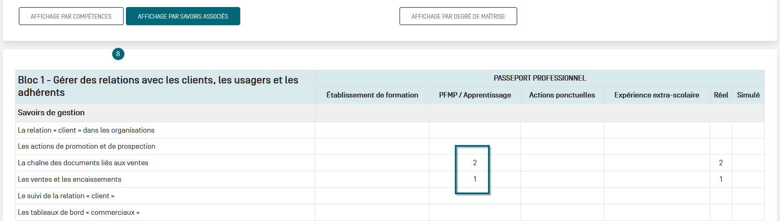Click the PFMP cell showing value 2
The width and height of the screenshot is (780, 221).
(x=475, y=163)
